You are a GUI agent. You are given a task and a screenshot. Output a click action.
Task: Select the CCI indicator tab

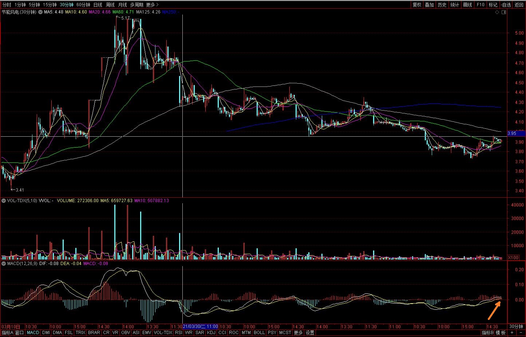point(222,333)
